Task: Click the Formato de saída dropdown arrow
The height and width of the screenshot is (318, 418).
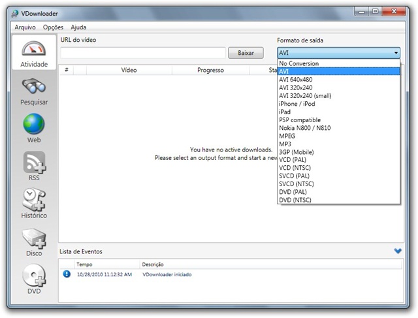Action: pos(396,54)
